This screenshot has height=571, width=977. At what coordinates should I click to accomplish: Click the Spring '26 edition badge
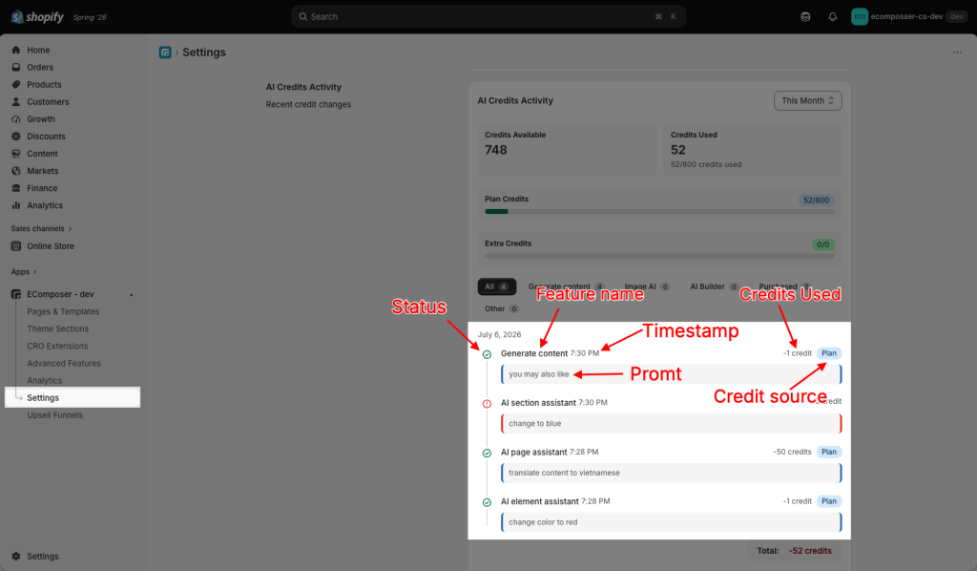(x=90, y=17)
